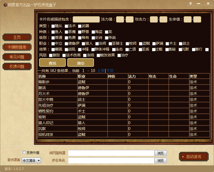Click the 查找 search button

pos(52,62)
